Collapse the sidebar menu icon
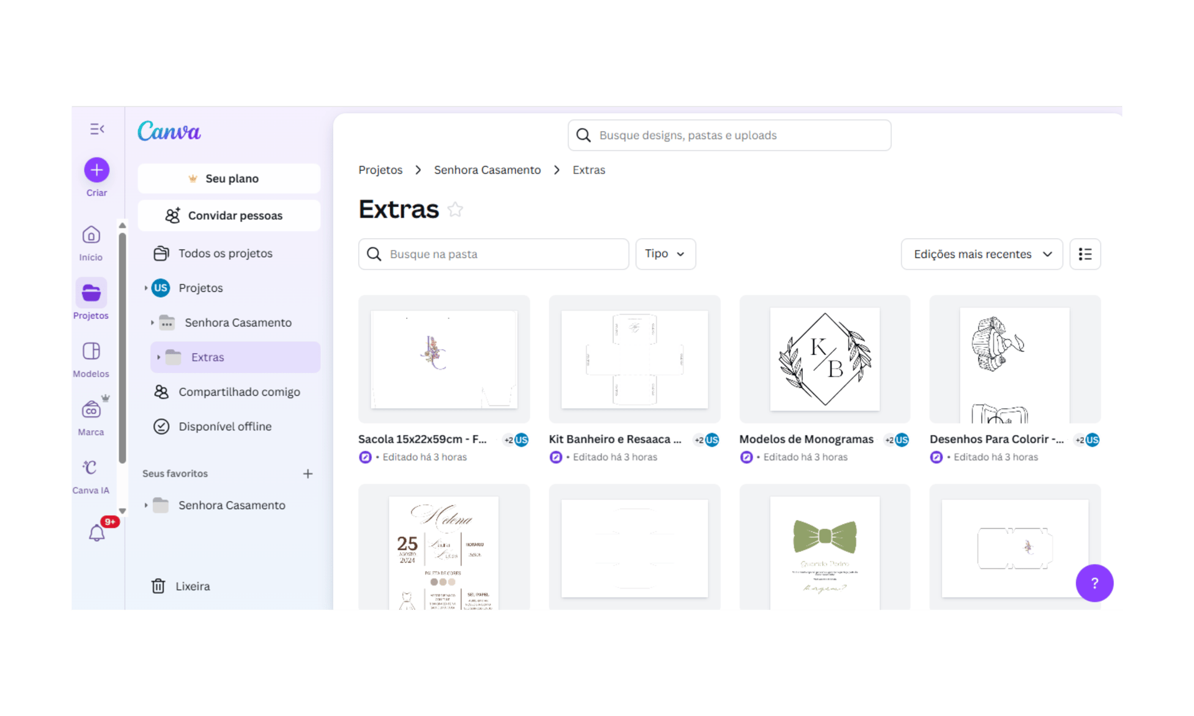The width and height of the screenshot is (1194, 716). click(97, 129)
